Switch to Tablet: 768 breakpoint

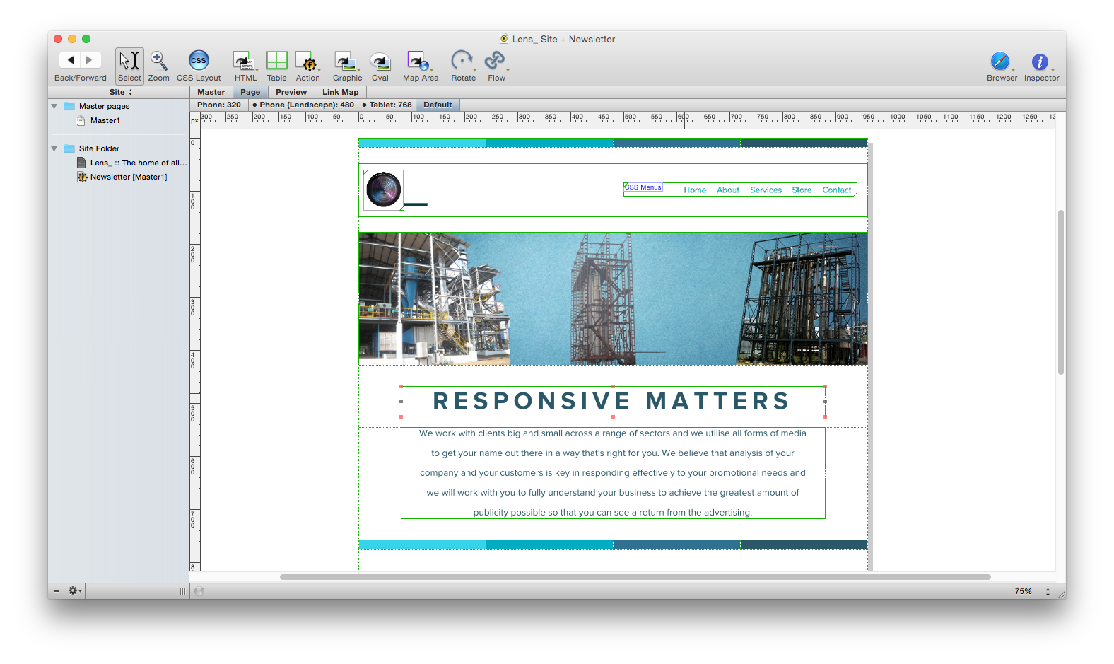[x=387, y=105]
